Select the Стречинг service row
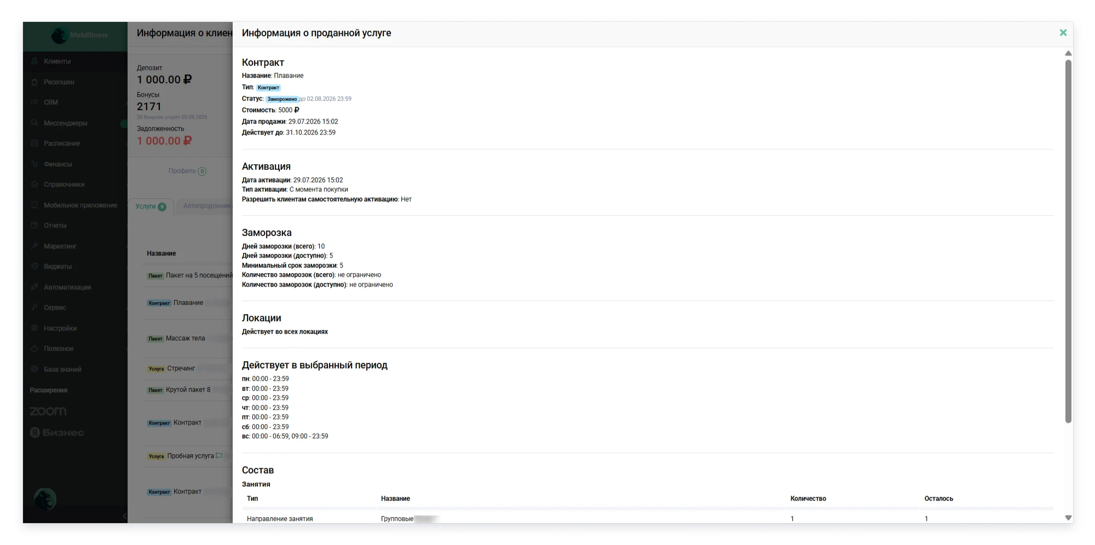Image resolution: width=1095 pixels, height=545 pixels. click(x=189, y=368)
